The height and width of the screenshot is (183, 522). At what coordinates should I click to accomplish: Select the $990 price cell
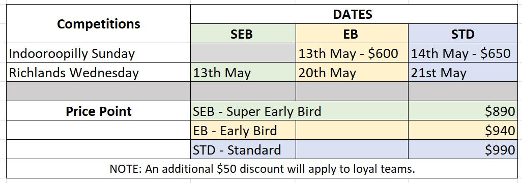[463, 149]
